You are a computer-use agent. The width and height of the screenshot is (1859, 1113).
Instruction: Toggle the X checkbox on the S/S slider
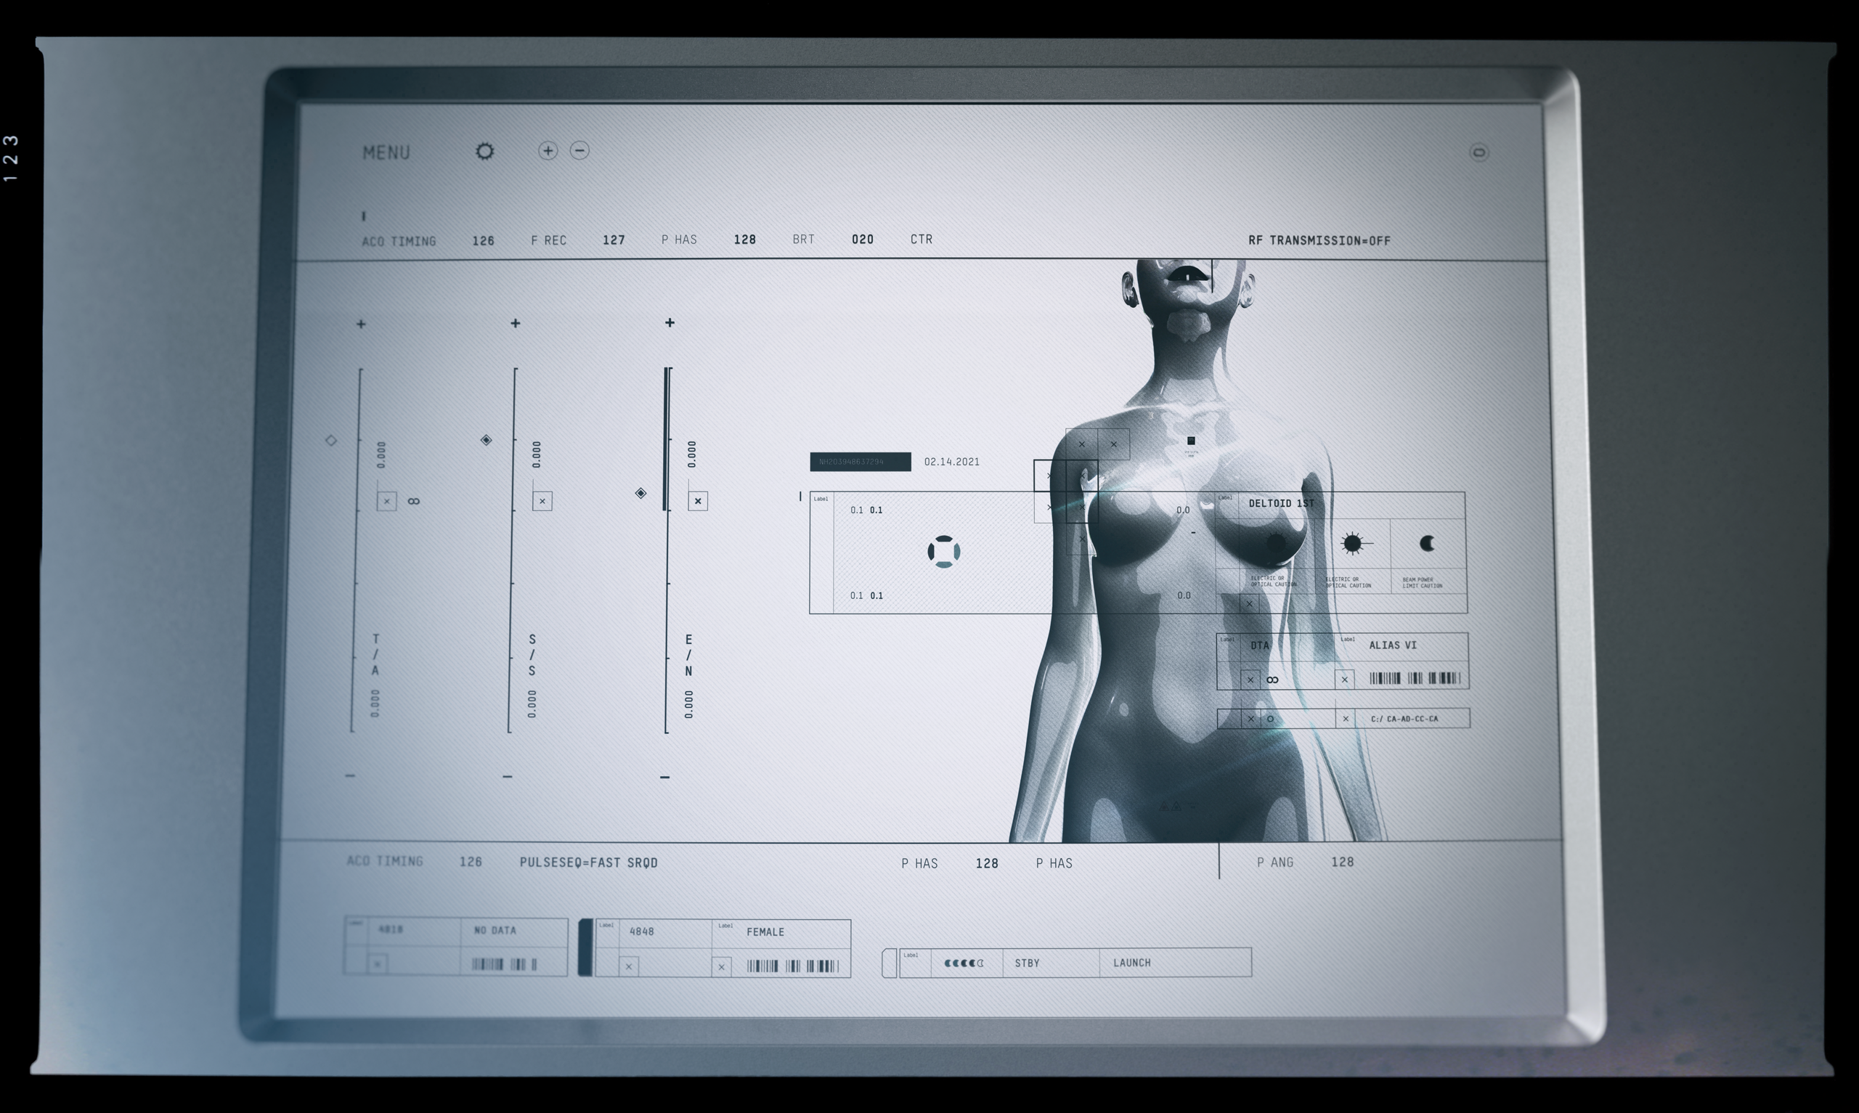tap(542, 501)
